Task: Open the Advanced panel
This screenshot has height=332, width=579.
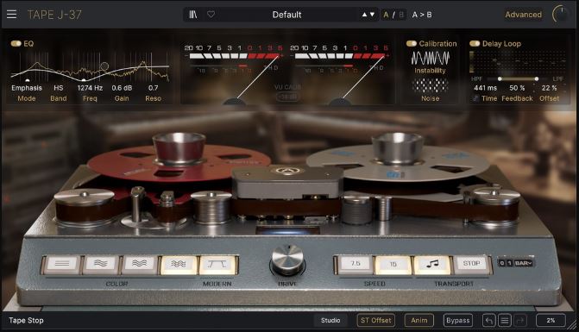Action: pos(523,15)
